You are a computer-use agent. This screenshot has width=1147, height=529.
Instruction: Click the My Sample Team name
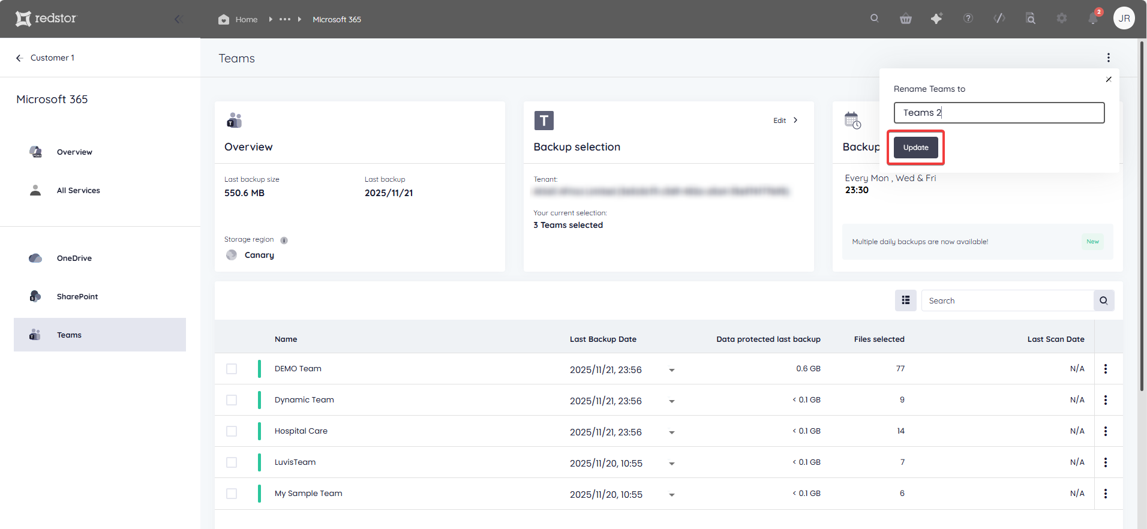[x=308, y=493]
